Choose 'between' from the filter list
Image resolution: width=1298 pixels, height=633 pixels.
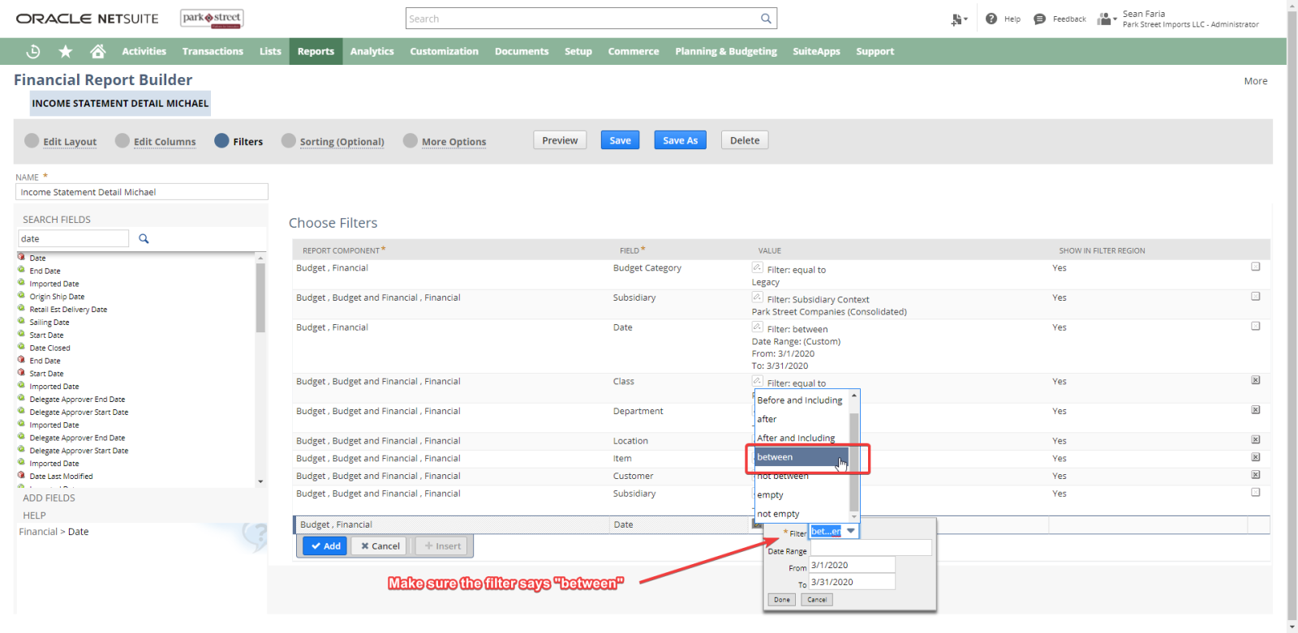click(x=802, y=457)
